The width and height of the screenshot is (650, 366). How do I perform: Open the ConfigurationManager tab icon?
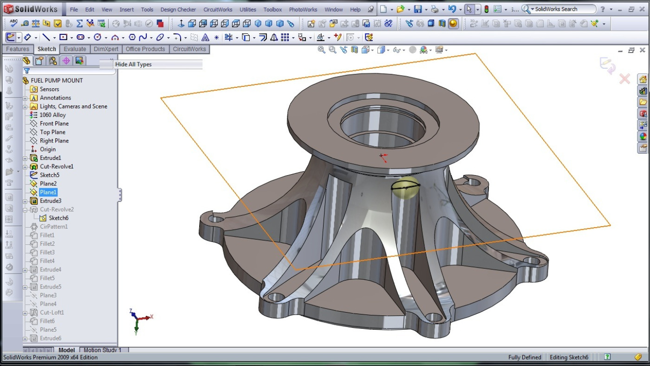(53, 60)
